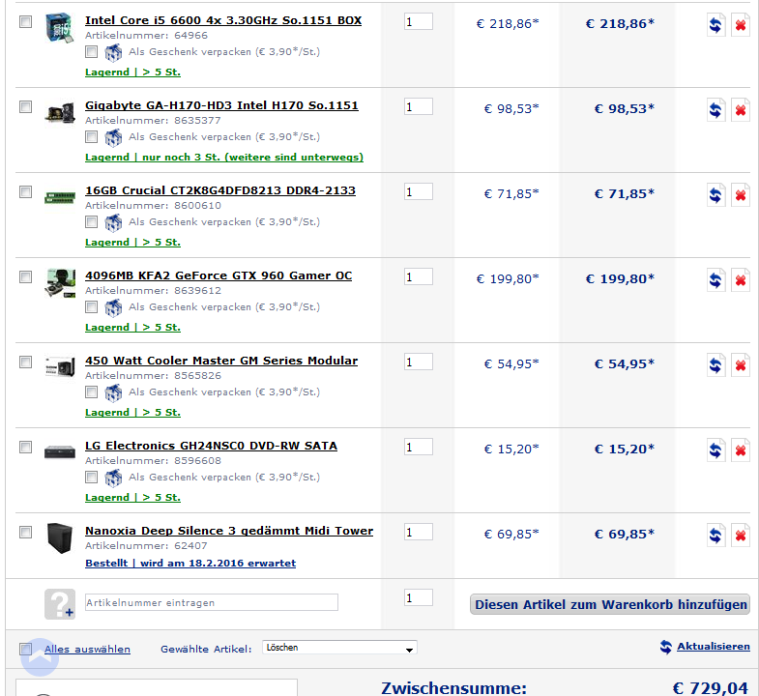Select KFA2 GeForce GTX 960 row checkbox
Viewport: 759px width, 696px height.
pos(26,277)
